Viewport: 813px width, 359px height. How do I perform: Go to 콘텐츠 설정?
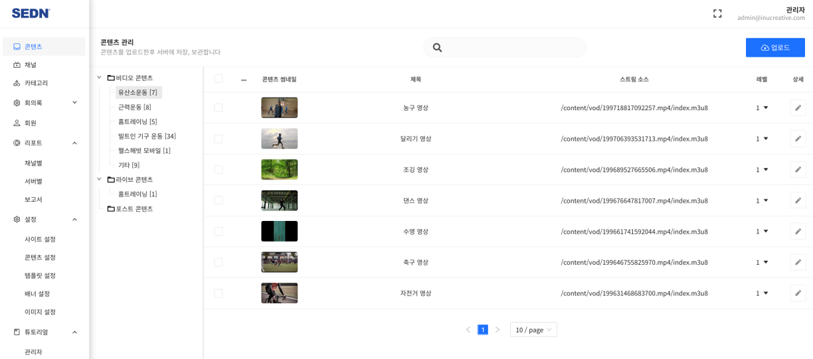tap(40, 257)
